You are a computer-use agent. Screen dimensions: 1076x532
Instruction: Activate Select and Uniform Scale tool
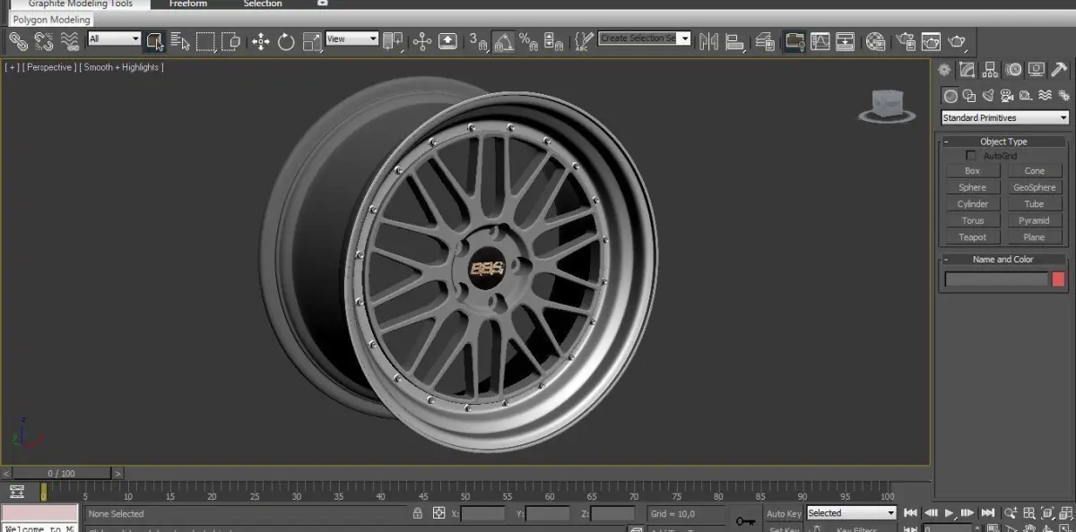point(311,40)
